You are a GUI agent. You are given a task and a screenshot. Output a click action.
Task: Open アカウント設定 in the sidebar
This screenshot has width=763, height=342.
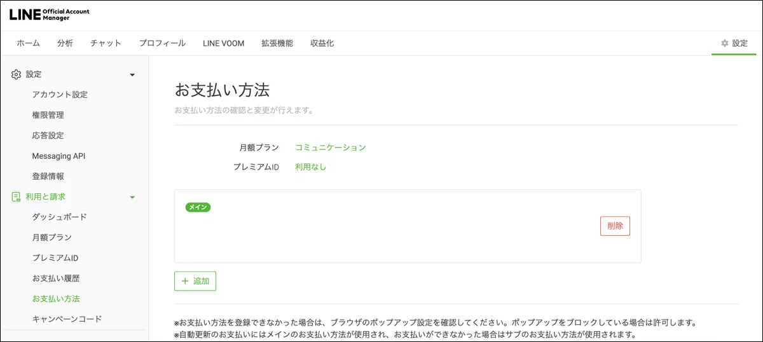[x=60, y=95]
